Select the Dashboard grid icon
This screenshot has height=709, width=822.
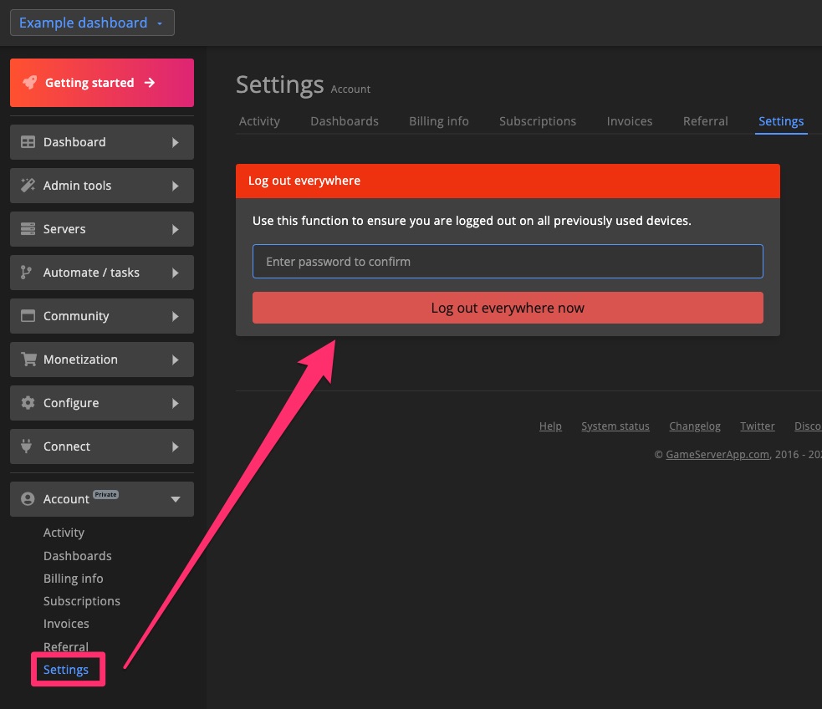click(28, 142)
